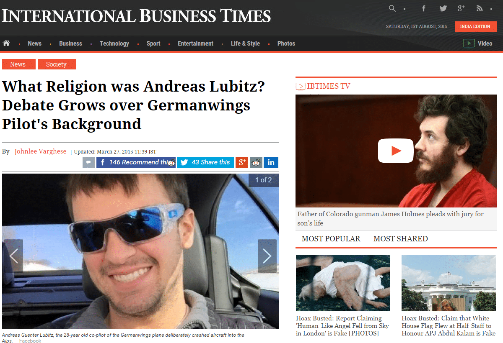Open the Technology menu item

tap(114, 44)
